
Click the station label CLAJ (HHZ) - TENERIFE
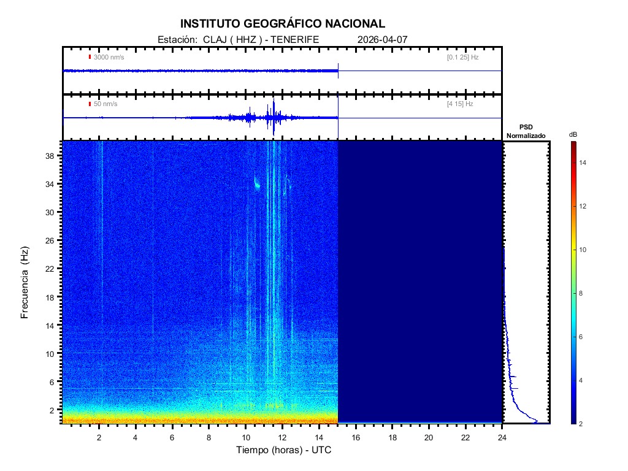[238, 39]
